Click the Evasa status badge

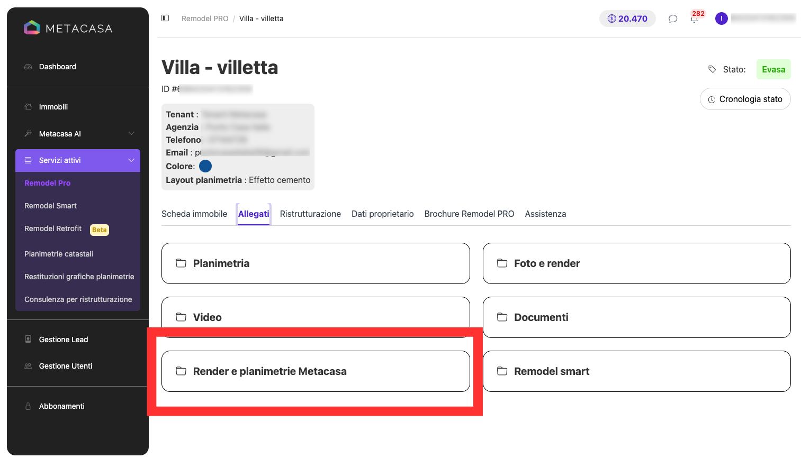773,69
